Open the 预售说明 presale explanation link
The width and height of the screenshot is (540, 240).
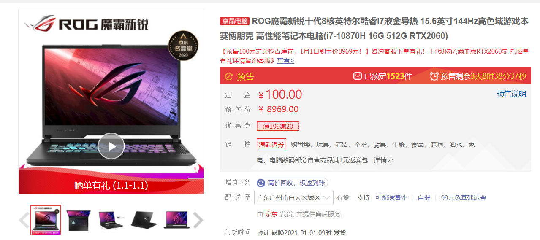click(x=511, y=94)
